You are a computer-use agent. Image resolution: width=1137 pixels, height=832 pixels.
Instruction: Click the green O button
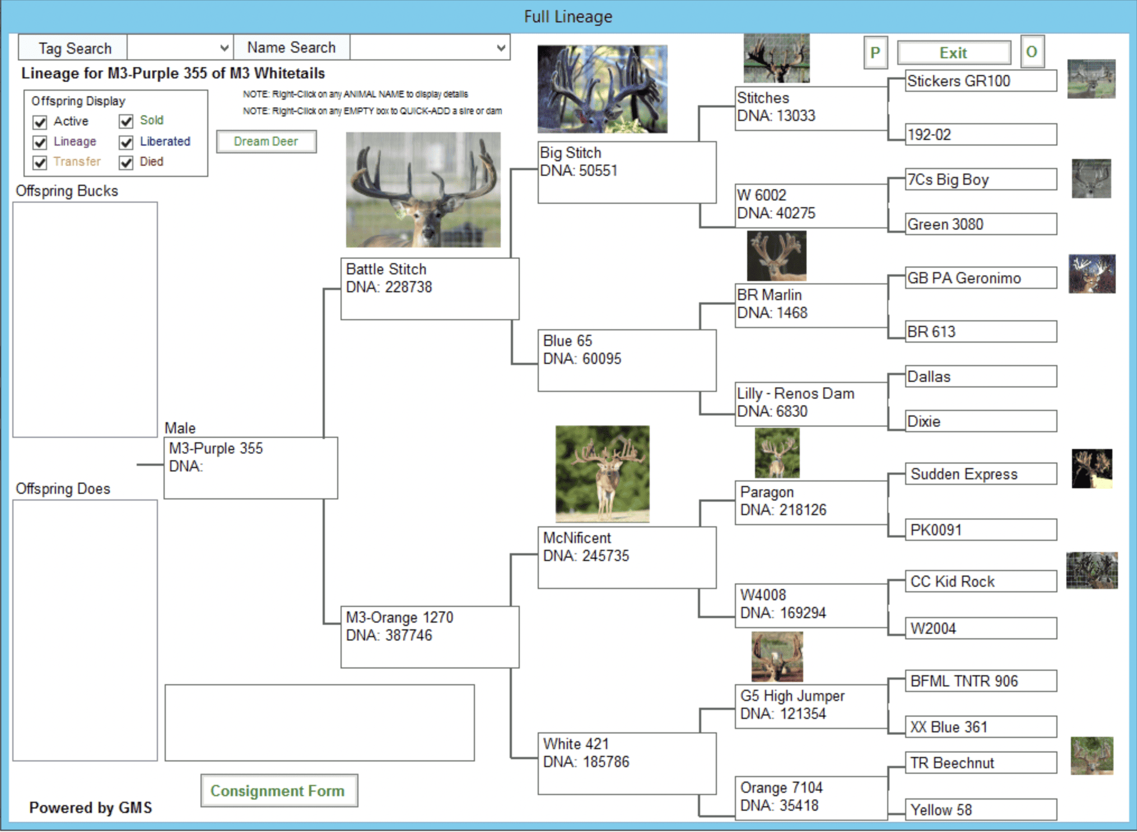coord(1031,52)
